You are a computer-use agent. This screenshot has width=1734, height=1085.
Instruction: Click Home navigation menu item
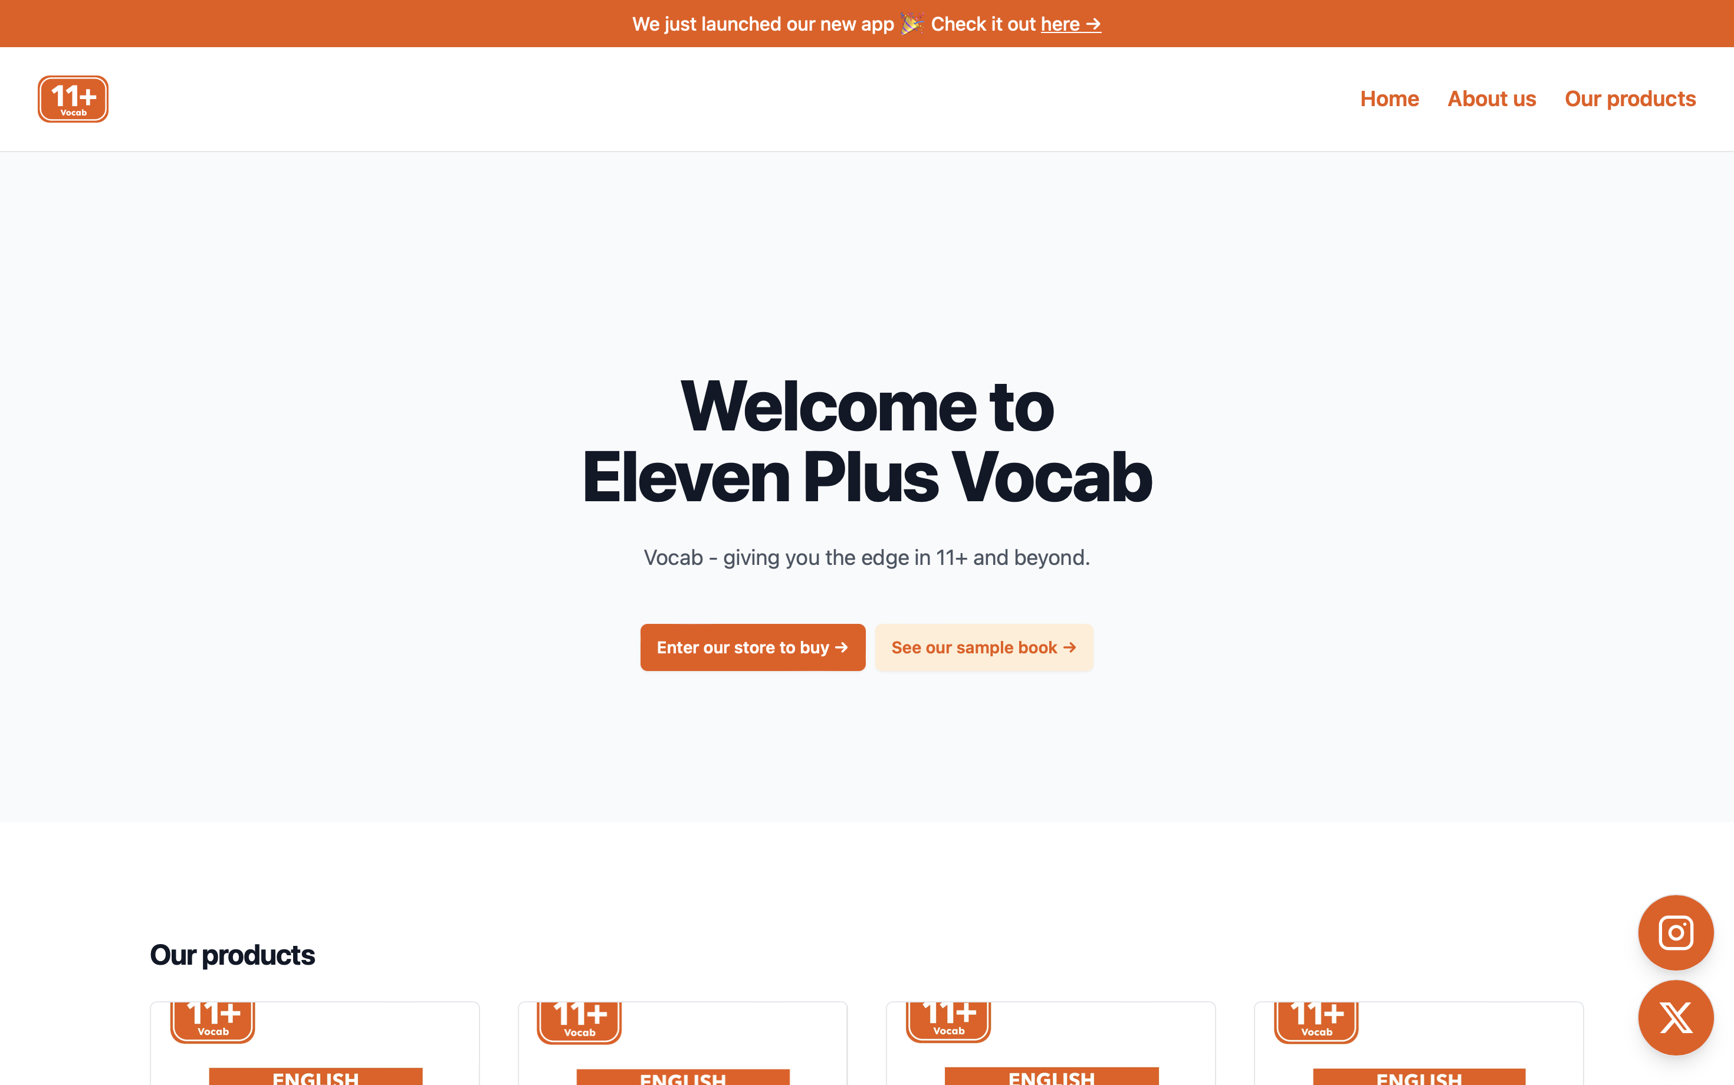pyautogui.click(x=1390, y=98)
